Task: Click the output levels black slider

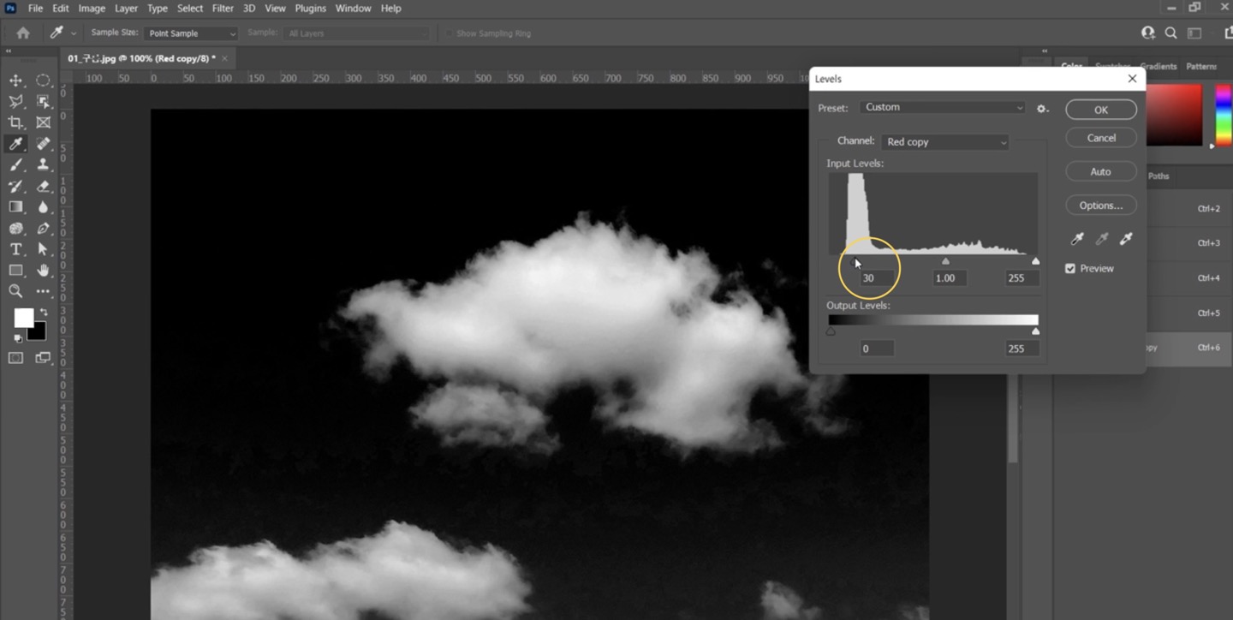Action: tap(831, 331)
